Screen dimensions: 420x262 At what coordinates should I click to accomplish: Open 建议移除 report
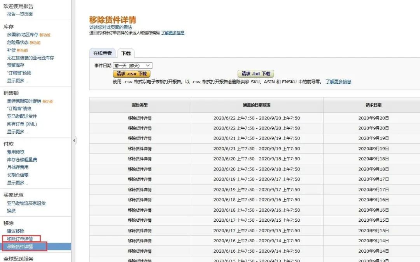click(16, 231)
